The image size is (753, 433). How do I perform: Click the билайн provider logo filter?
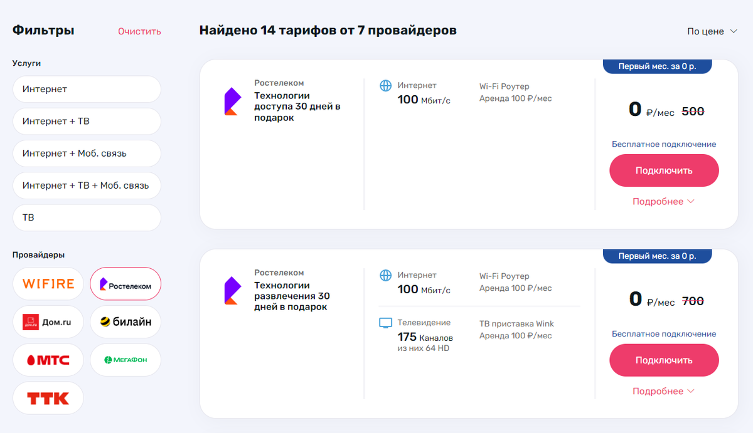coord(125,321)
